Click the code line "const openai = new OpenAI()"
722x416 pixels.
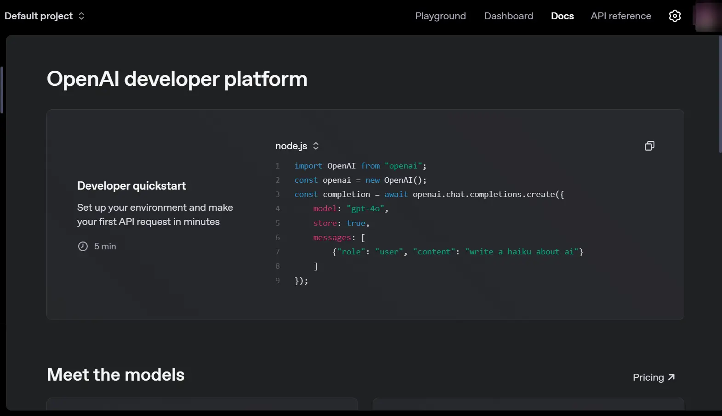pyautogui.click(x=360, y=180)
